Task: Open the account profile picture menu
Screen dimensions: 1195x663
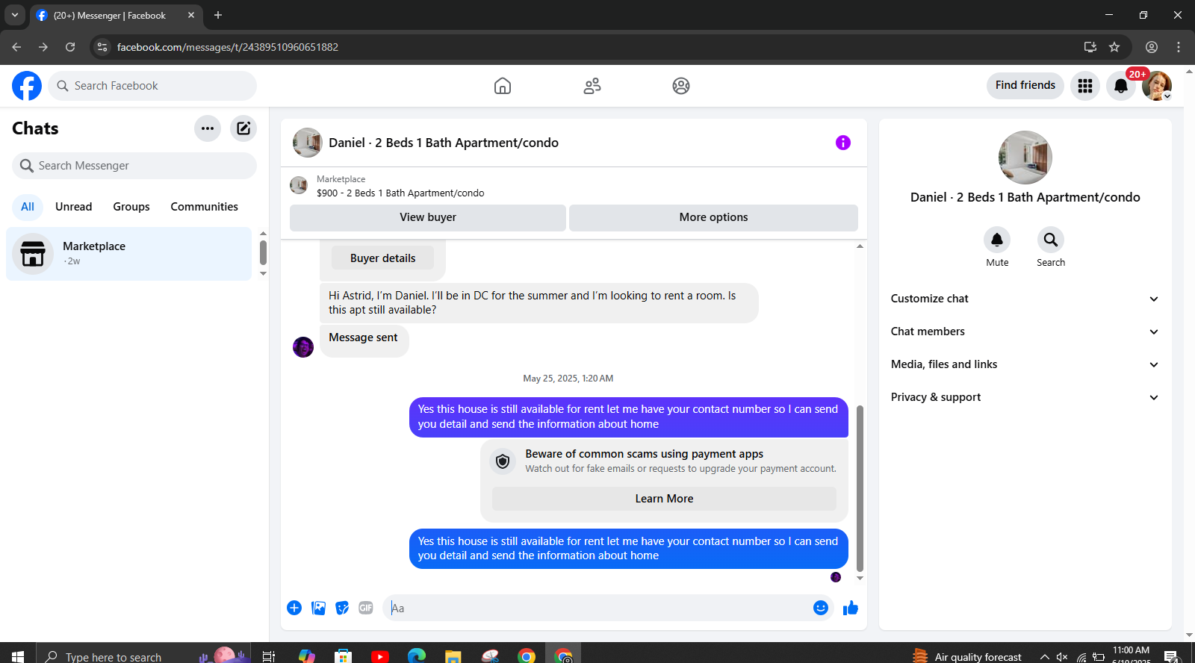Action: point(1157,86)
